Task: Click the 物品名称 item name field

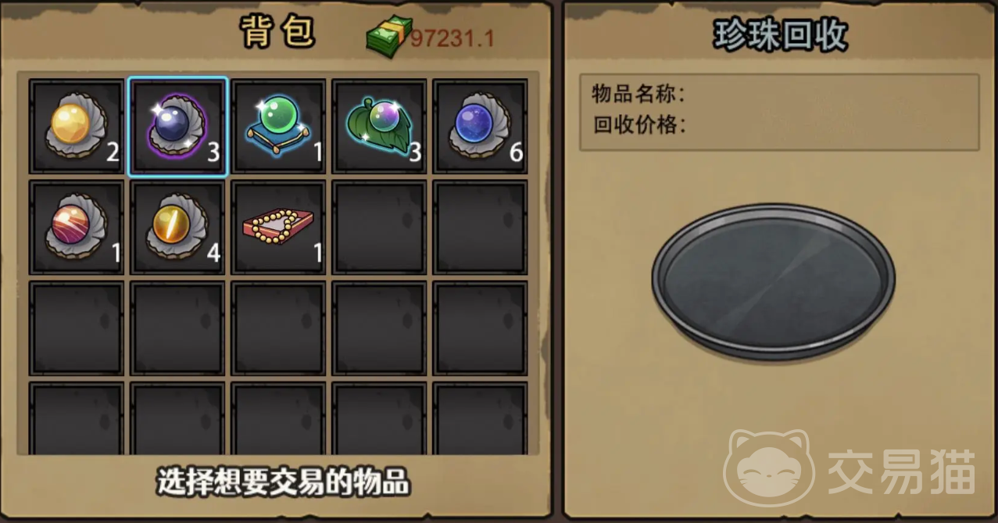Action: [779, 95]
